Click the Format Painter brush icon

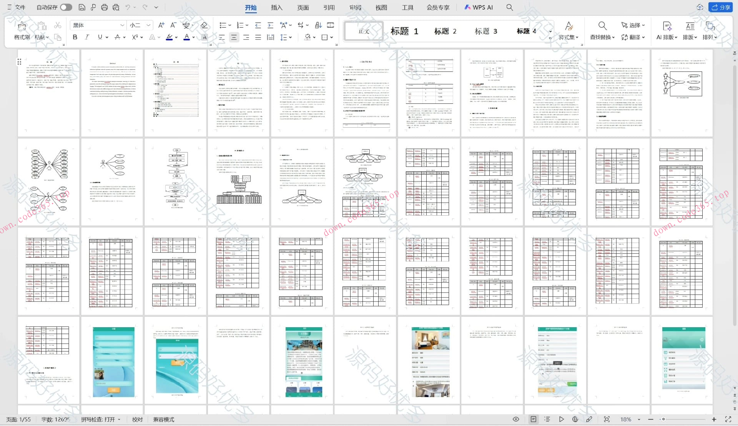coord(22,26)
